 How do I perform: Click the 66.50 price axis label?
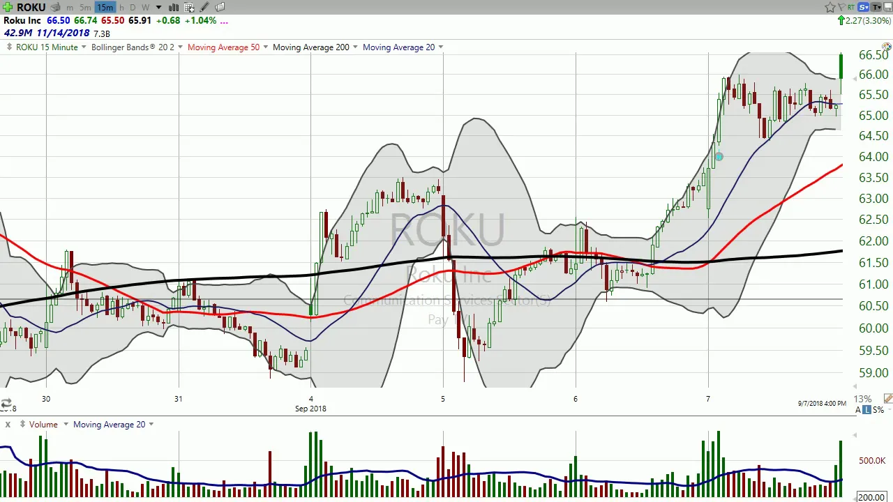click(873, 55)
